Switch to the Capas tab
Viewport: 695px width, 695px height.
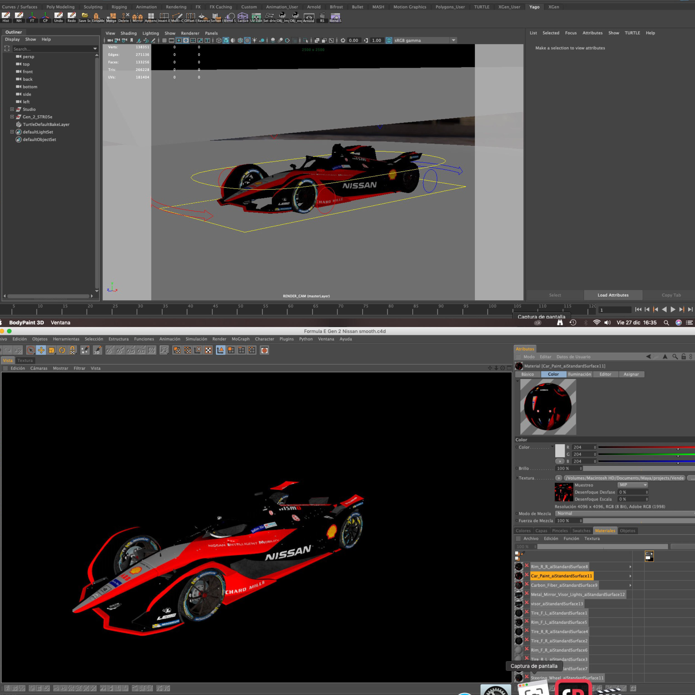point(541,531)
